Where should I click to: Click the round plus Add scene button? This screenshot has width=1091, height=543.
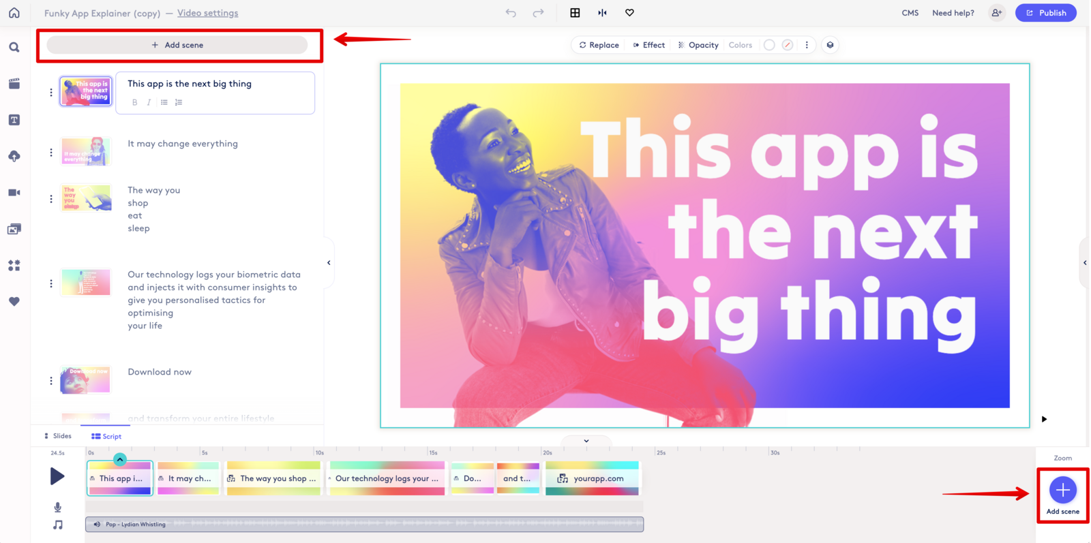(x=1062, y=490)
